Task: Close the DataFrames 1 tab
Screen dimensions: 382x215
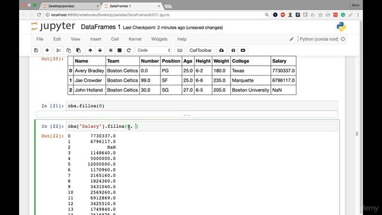Action: coord(159,6)
